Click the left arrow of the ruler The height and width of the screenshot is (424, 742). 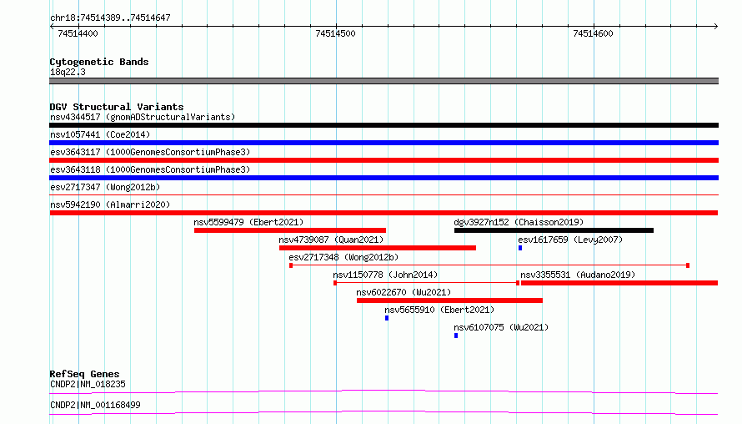coord(52,27)
